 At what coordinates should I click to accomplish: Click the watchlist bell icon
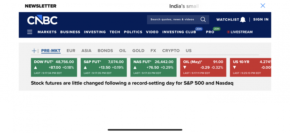(x=243, y=20)
